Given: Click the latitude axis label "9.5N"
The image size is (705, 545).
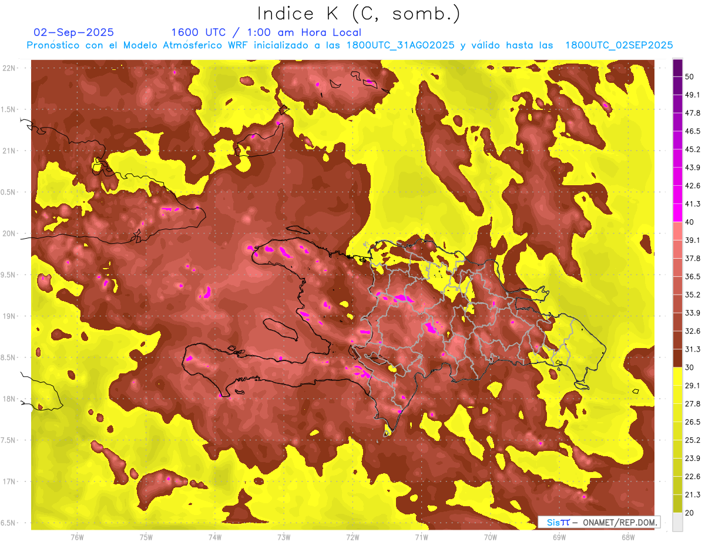Looking at the screenshot, I should pos(8,275).
